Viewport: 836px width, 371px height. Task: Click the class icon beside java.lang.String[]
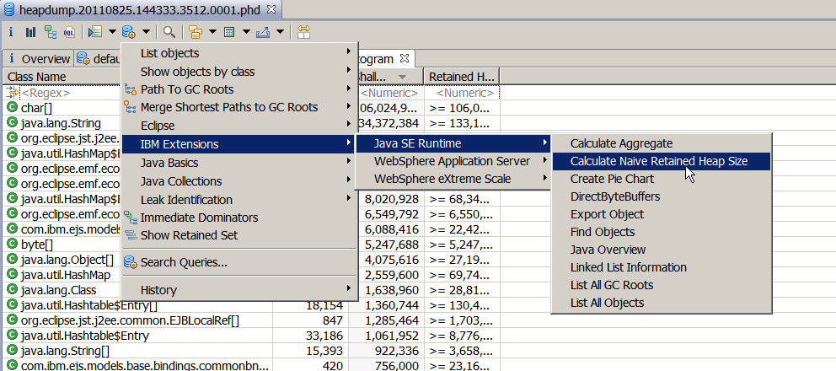click(13, 352)
